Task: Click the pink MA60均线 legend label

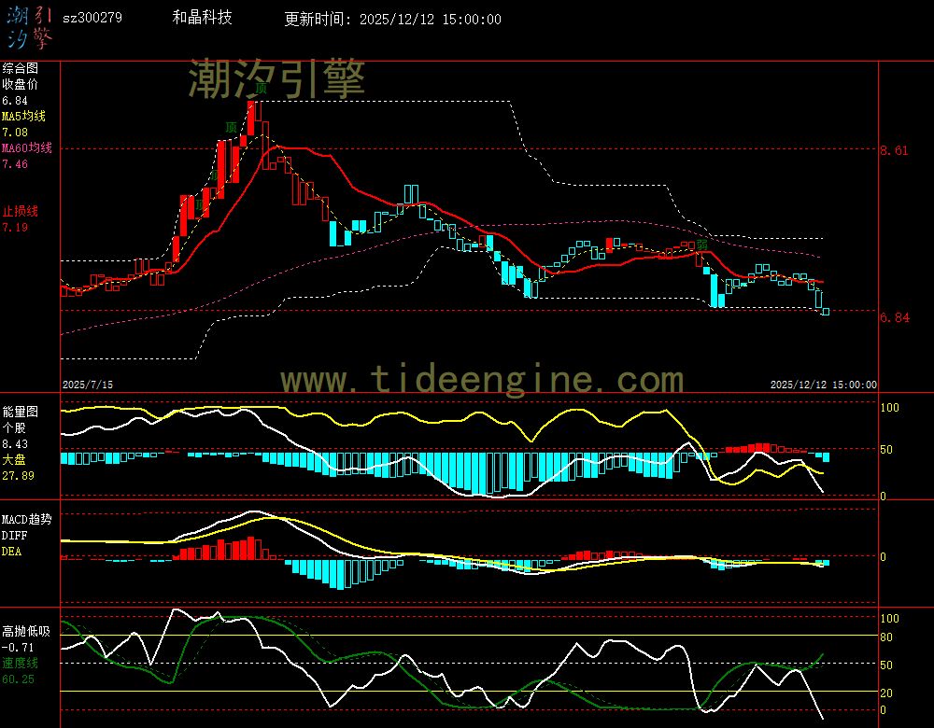Action: pyautogui.click(x=26, y=147)
